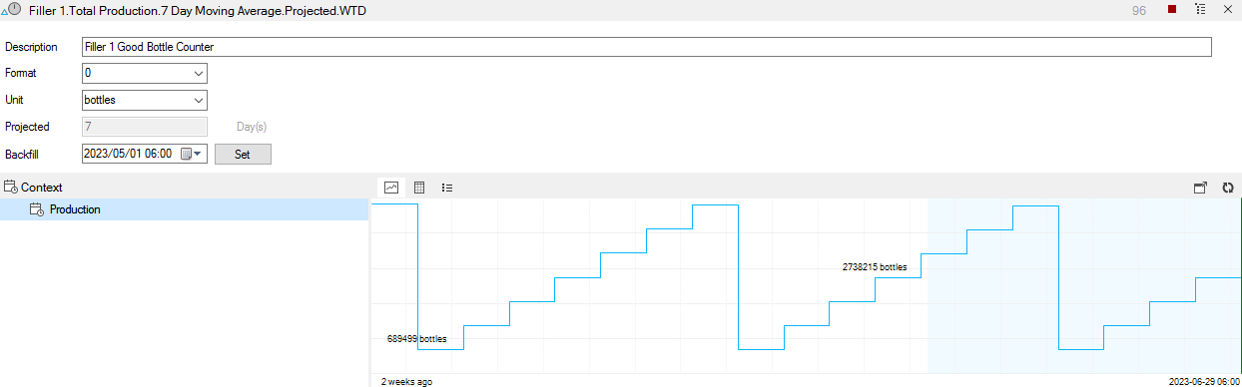Click the Day(s) label
Viewport: 1242px width, 387px height.
pos(252,127)
